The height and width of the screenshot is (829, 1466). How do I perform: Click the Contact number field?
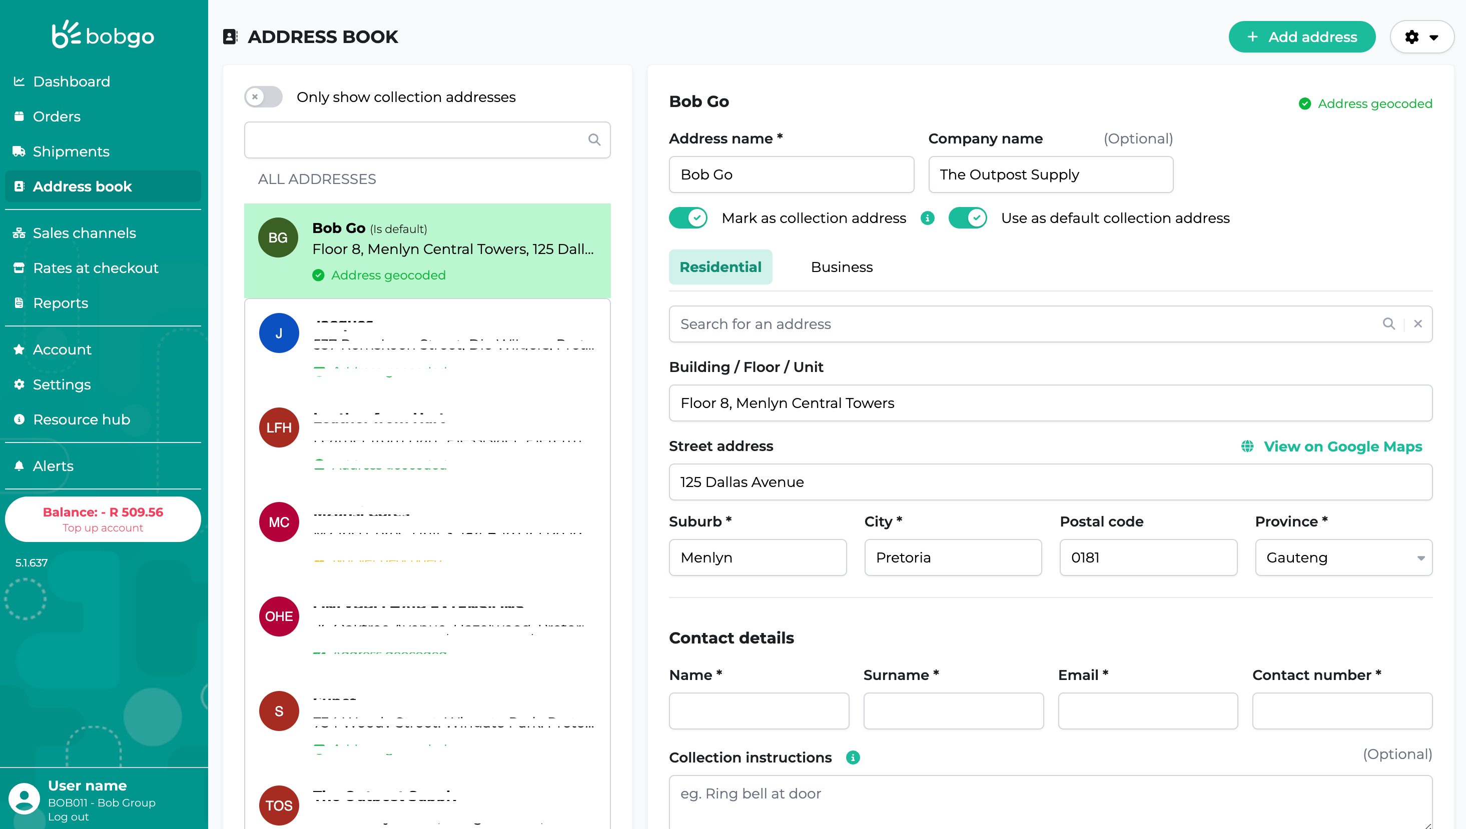(1342, 711)
